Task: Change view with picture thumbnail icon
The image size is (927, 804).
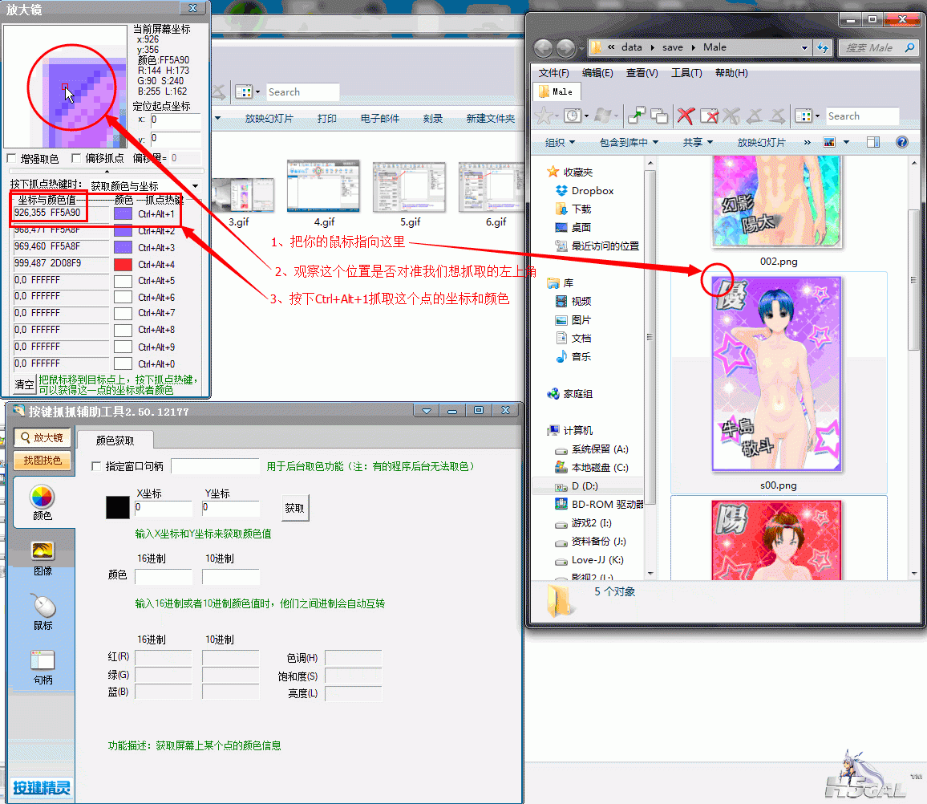Action: (829, 142)
